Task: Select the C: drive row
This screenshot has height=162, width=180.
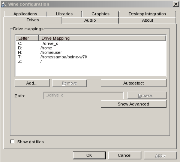Action: [x=91, y=43]
